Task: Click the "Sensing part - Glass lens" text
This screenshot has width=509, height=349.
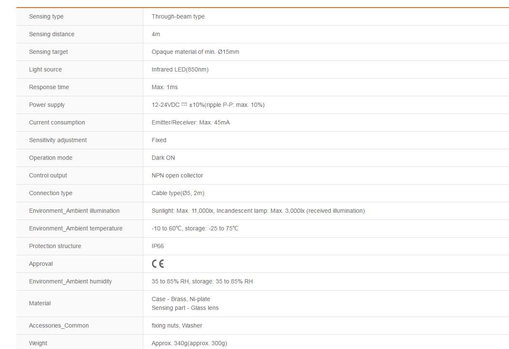Action: [x=185, y=308]
